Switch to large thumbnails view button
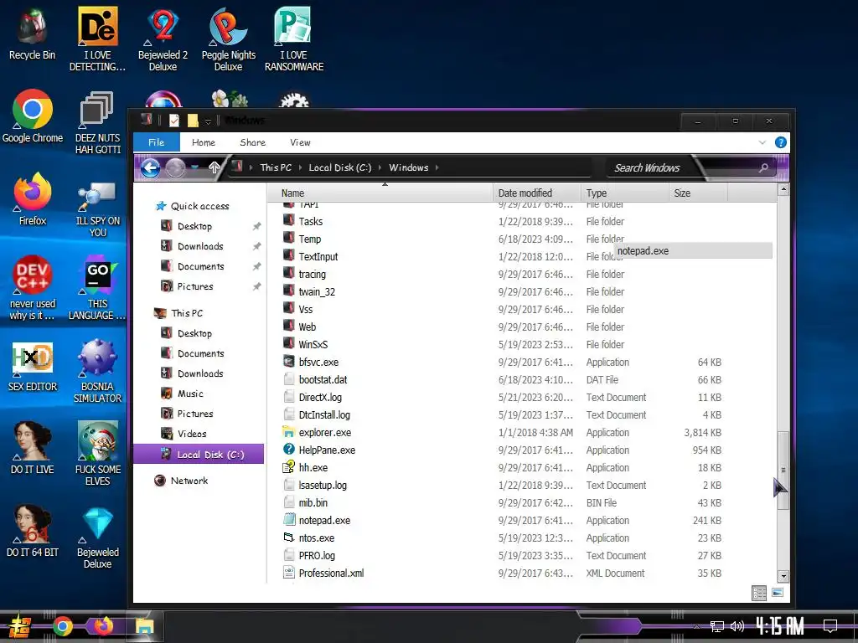Image resolution: width=858 pixels, height=643 pixels. click(x=777, y=593)
